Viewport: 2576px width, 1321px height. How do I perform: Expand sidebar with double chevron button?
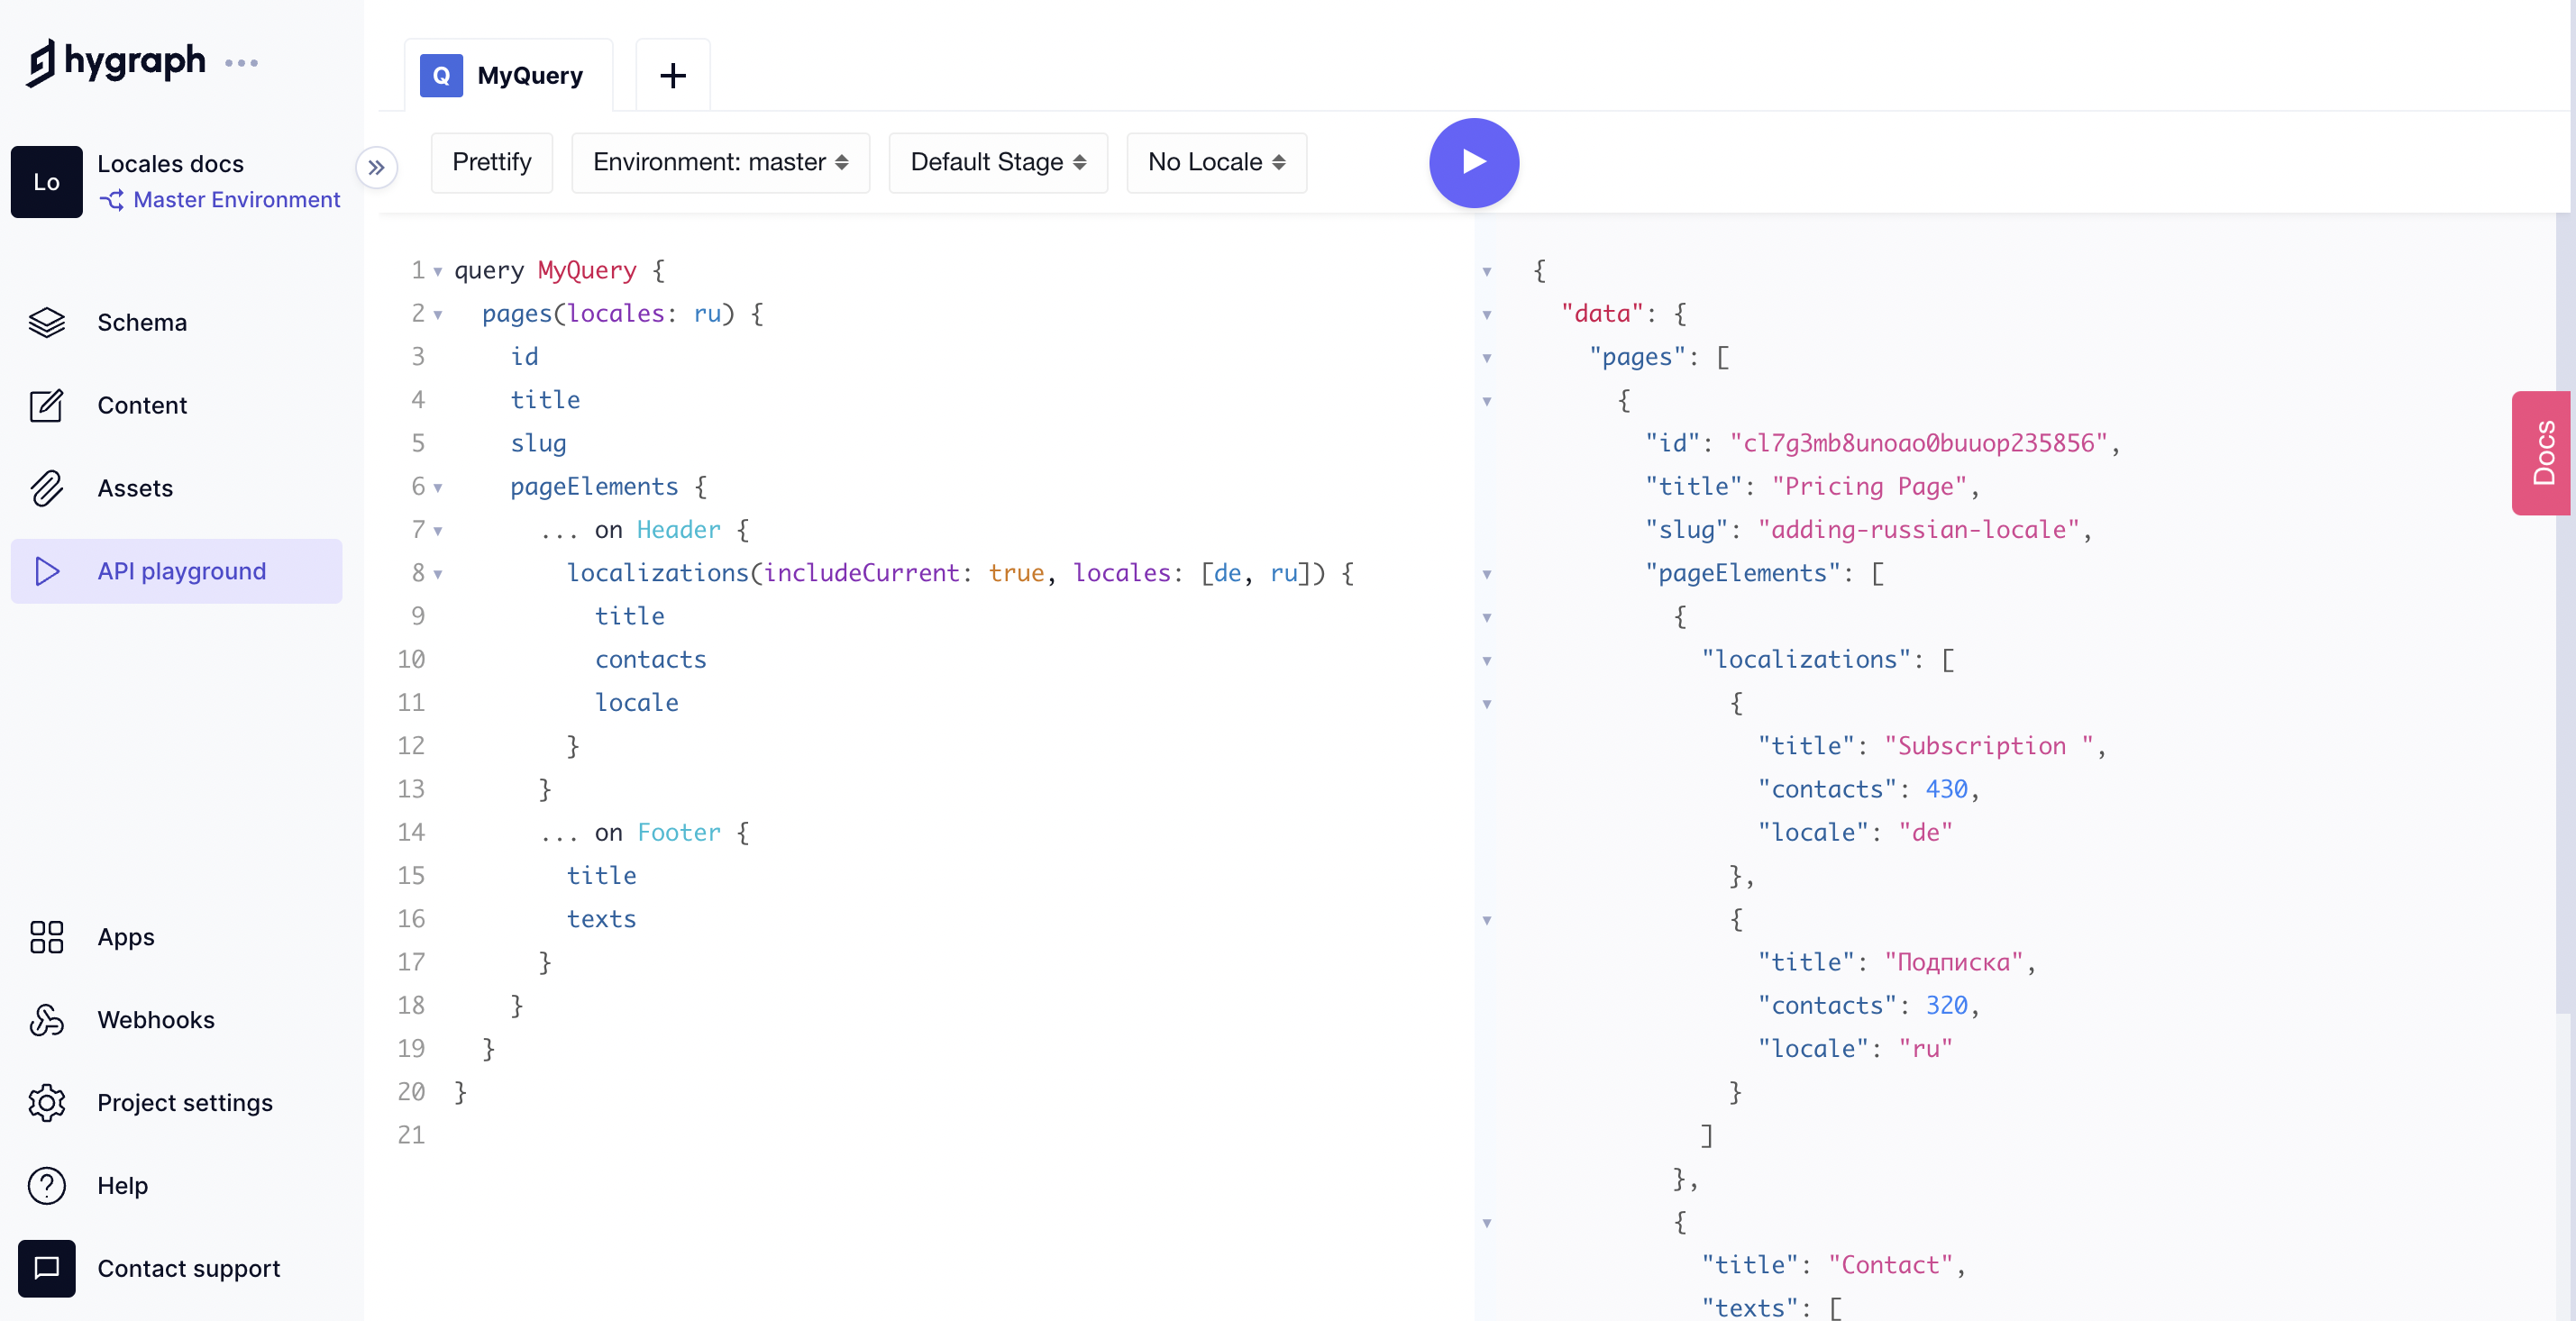coord(376,168)
